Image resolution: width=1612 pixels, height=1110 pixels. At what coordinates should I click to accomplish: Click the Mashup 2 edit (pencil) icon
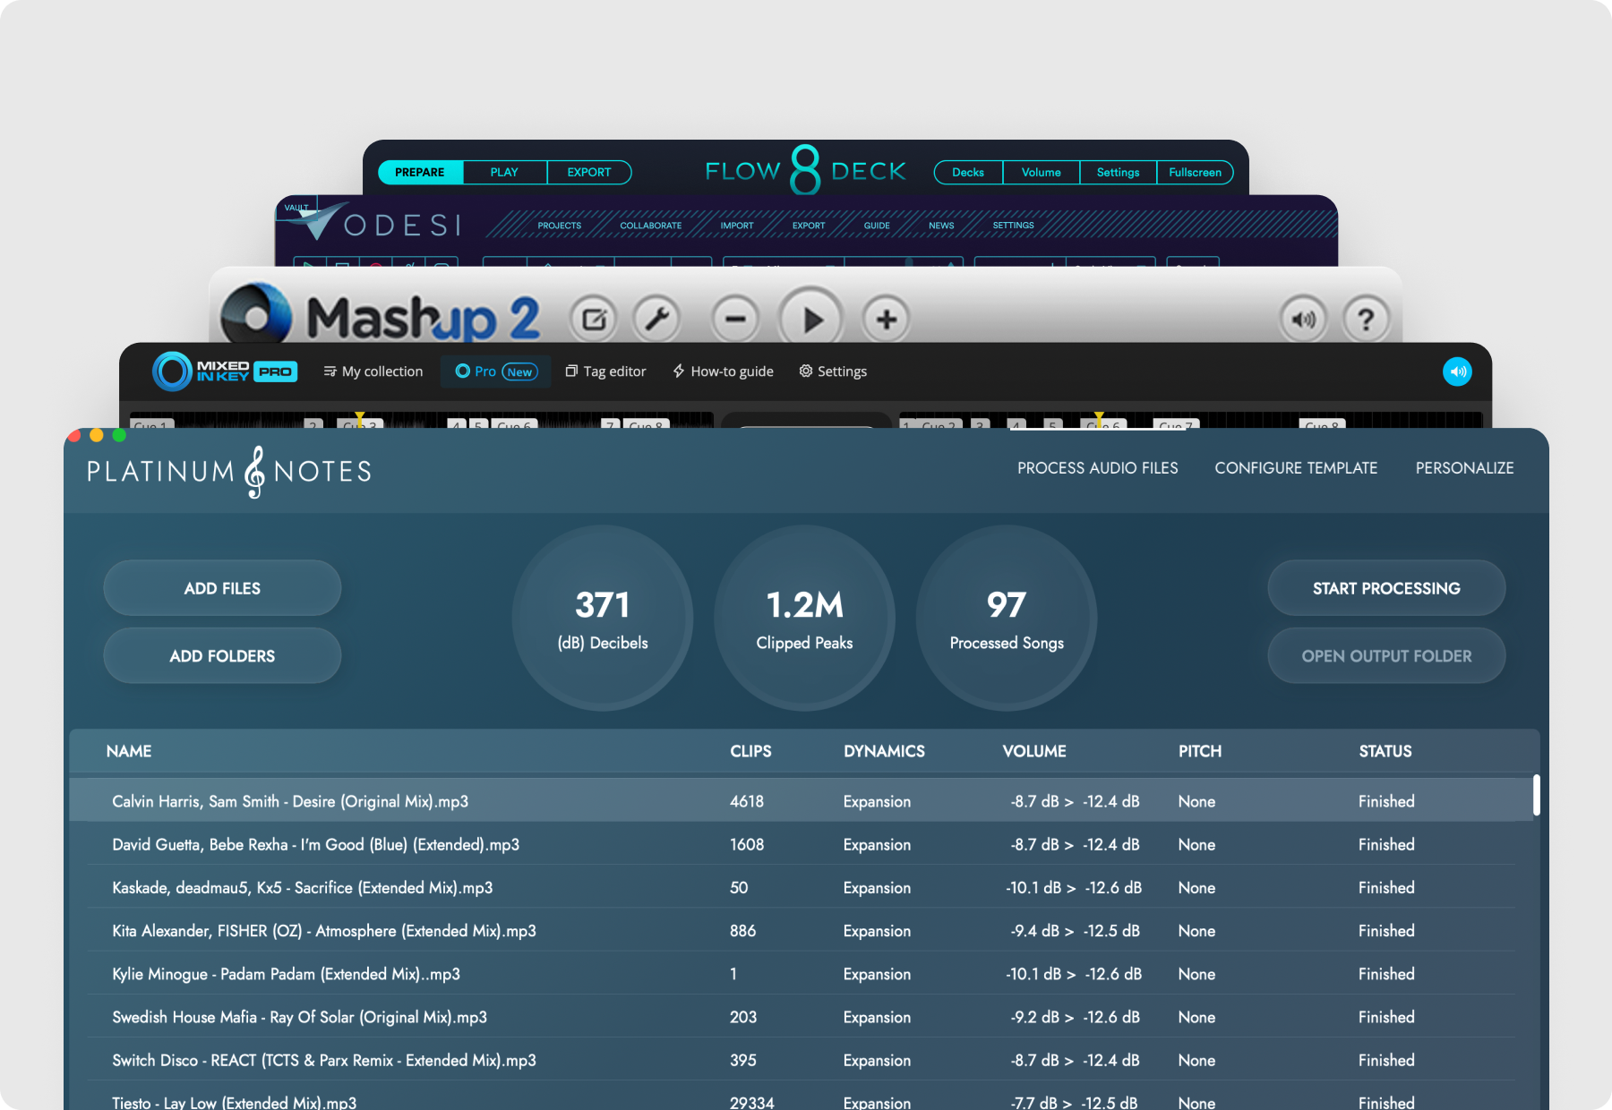click(x=595, y=320)
